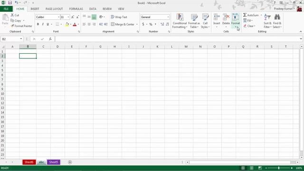Add a new sheet with plus button
Image resolution: width=304 pixels, height=171 pixels.
70,162
